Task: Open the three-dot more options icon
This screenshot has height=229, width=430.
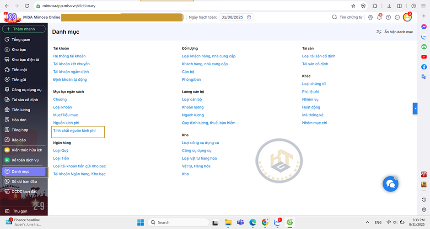Action: point(397,17)
